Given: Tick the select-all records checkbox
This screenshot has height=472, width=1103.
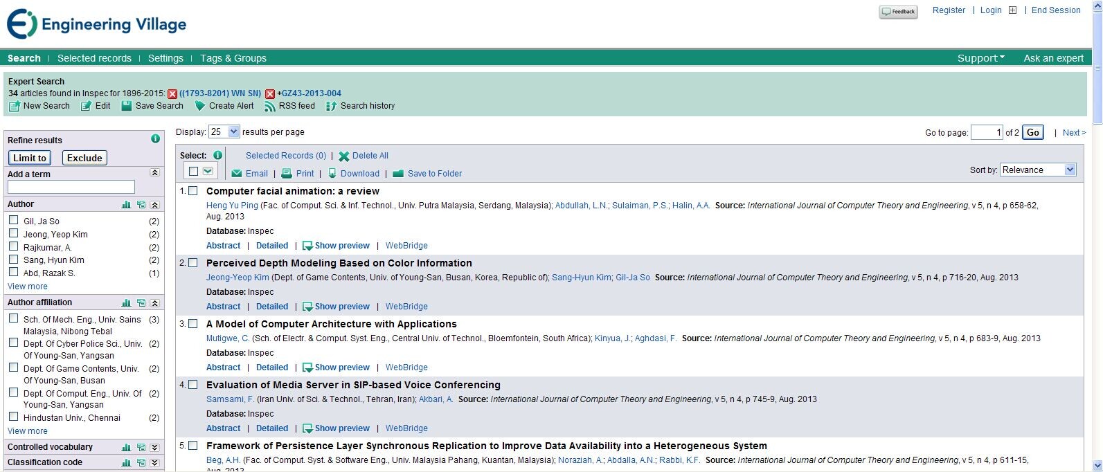Looking at the screenshot, I should (194, 172).
